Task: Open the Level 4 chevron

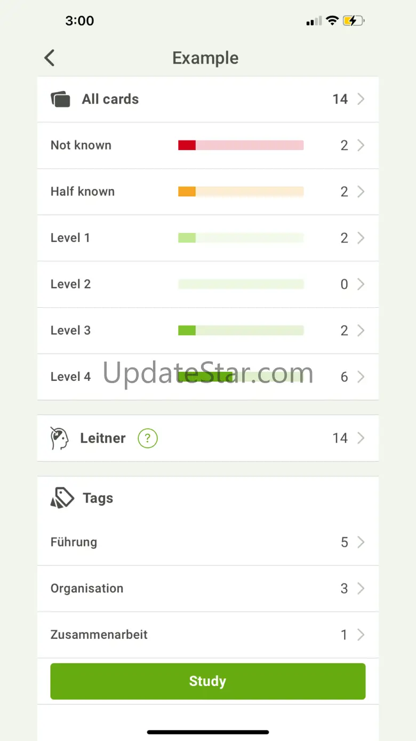Action: coord(361,377)
